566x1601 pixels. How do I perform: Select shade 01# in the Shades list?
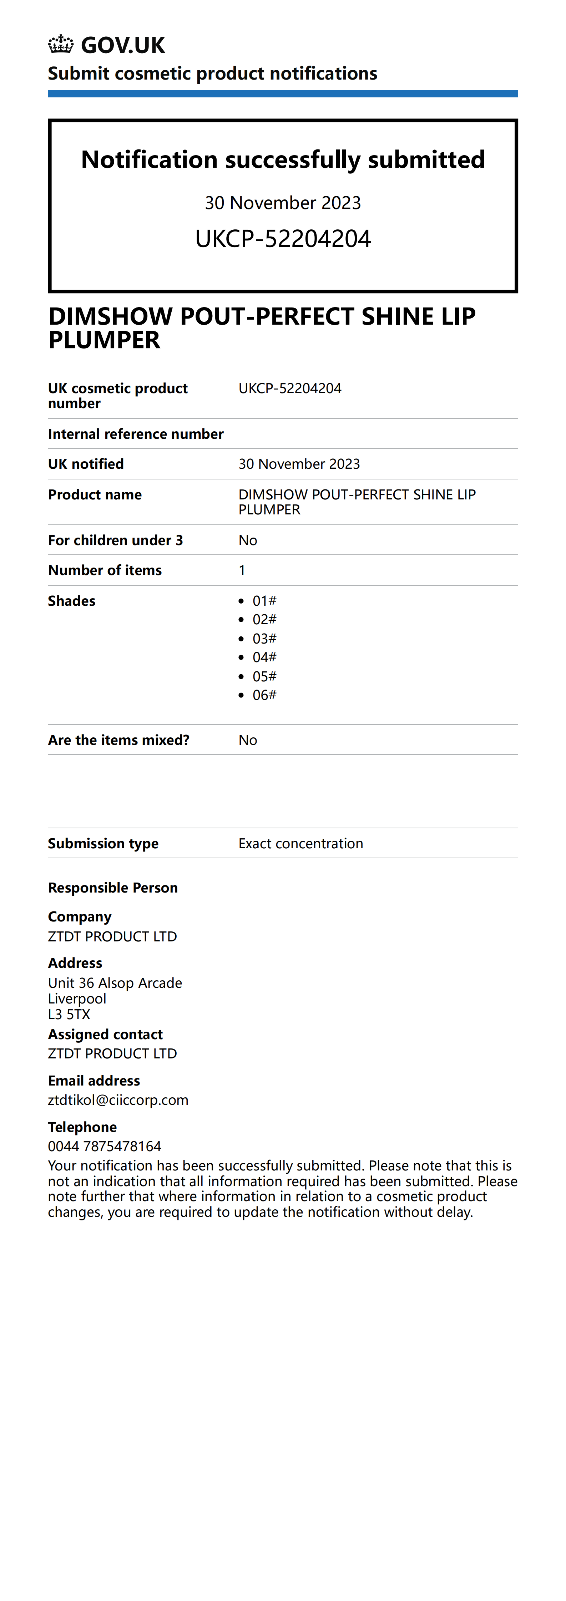click(x=264, y=601)
